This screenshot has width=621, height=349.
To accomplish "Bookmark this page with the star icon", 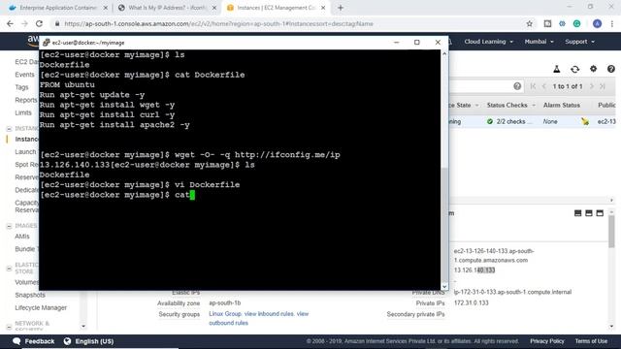I will 530,23.
